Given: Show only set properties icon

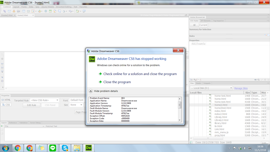Looking at the screenshot, I should tap(199, 80).
